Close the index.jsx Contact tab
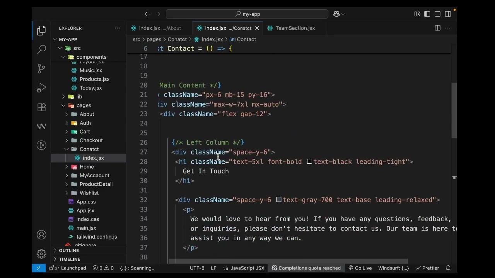The width and height of the screenshot is (495, 278). click(x=257, y=28)
